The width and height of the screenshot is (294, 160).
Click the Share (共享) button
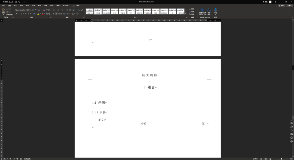pos(281,6)
